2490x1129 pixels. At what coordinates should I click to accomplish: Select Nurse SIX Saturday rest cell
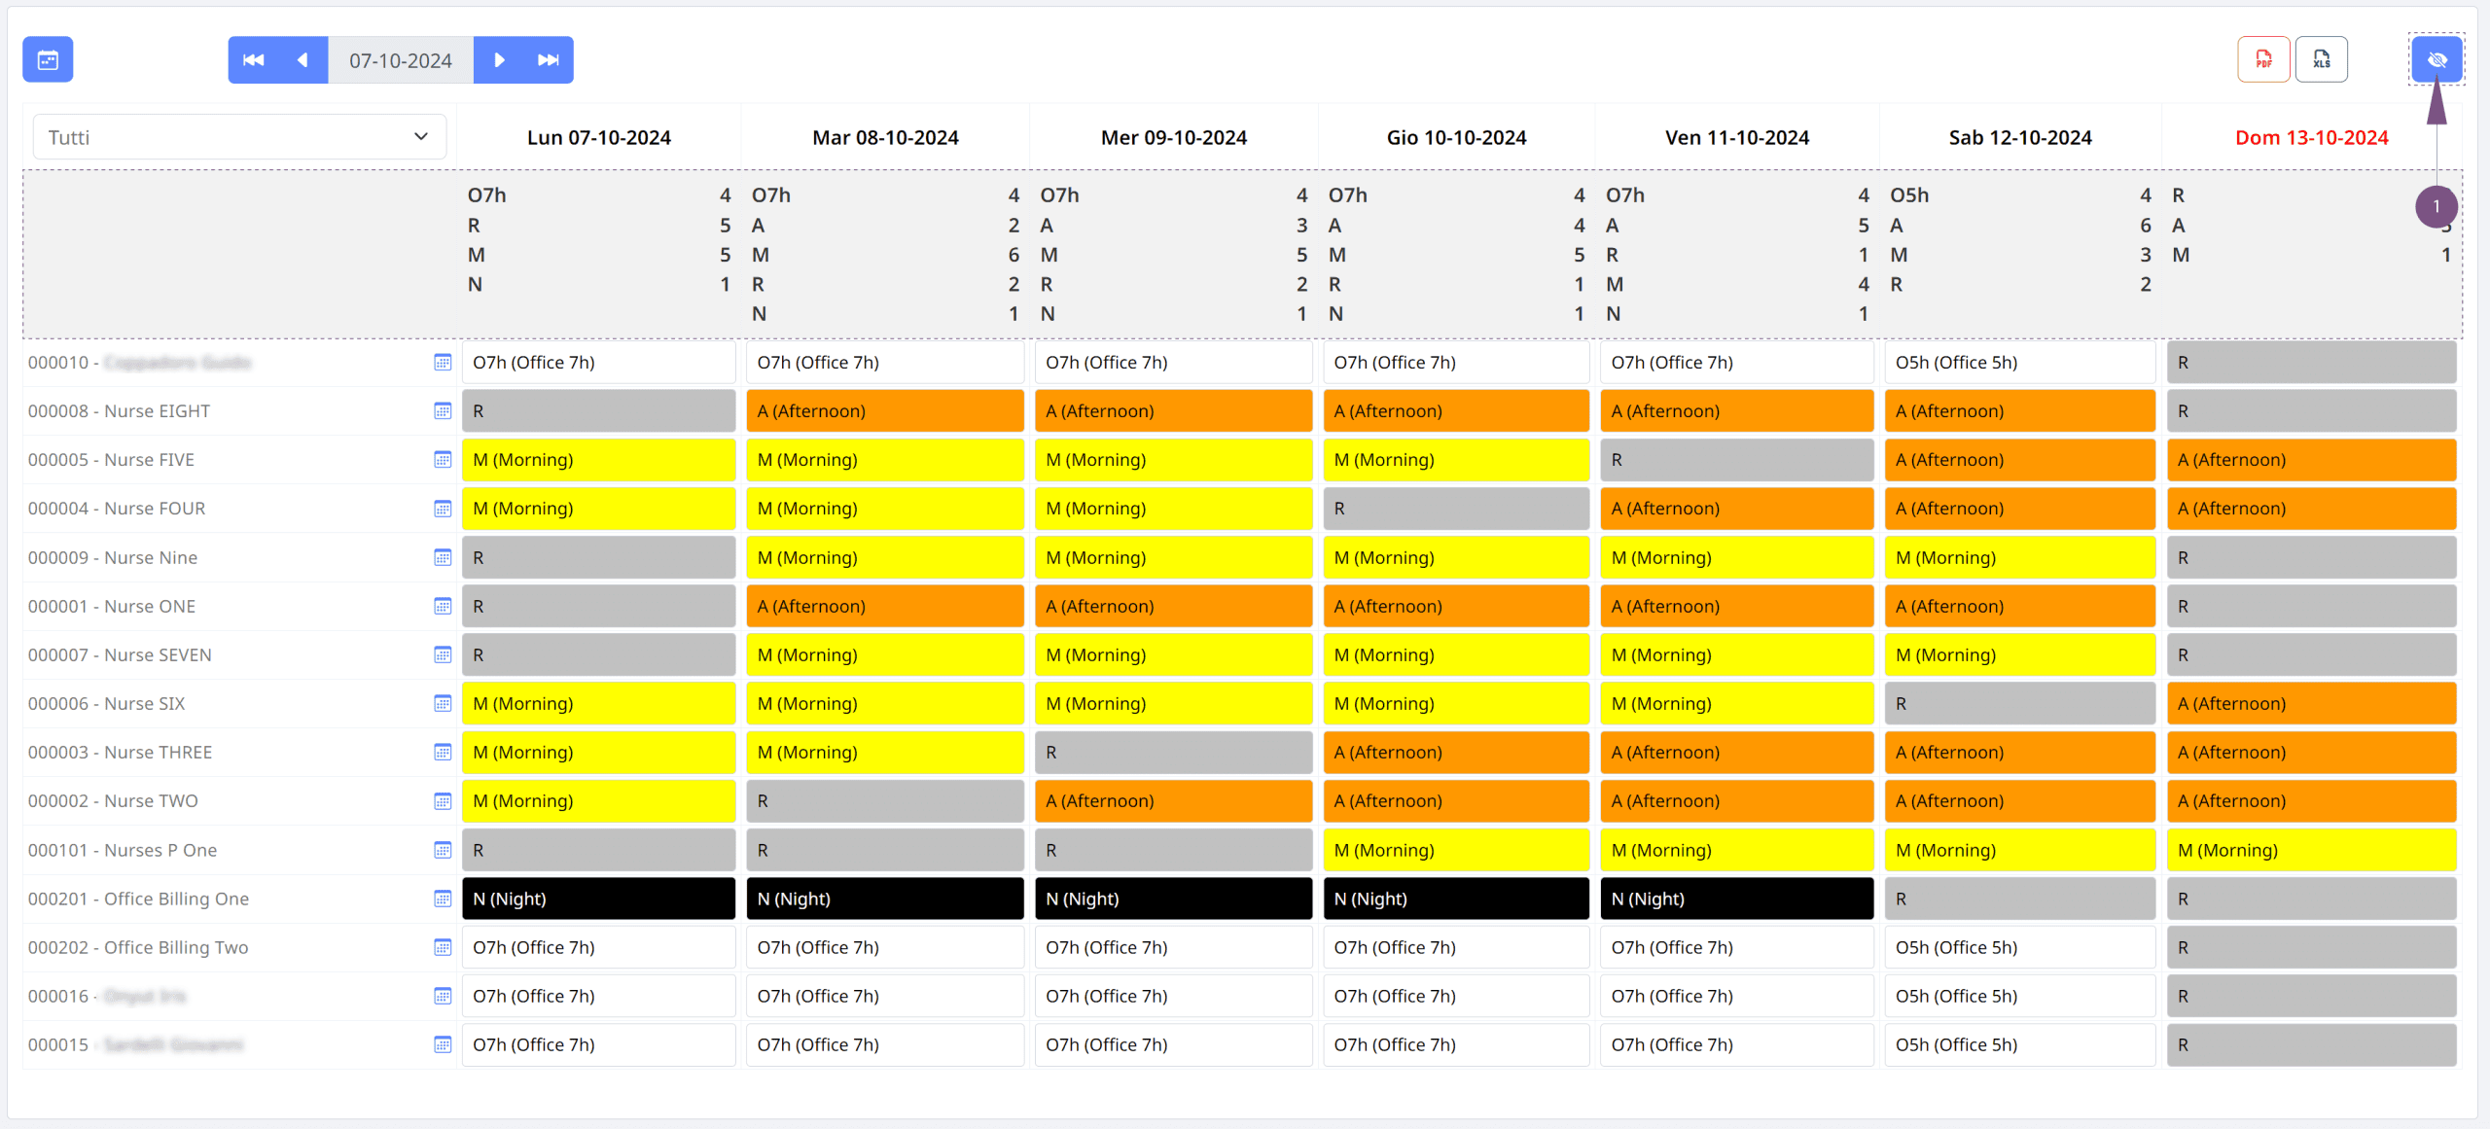click(x=2019, y=703)
